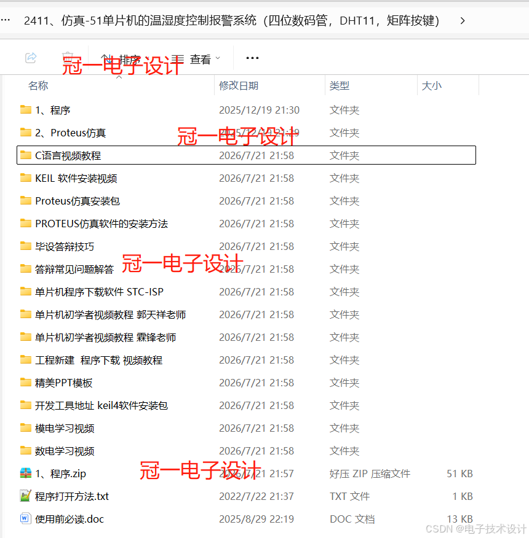Click folder icon of KEIL 软件安装视频
This screenshot has width=529, height=538.
click(26, 177)
